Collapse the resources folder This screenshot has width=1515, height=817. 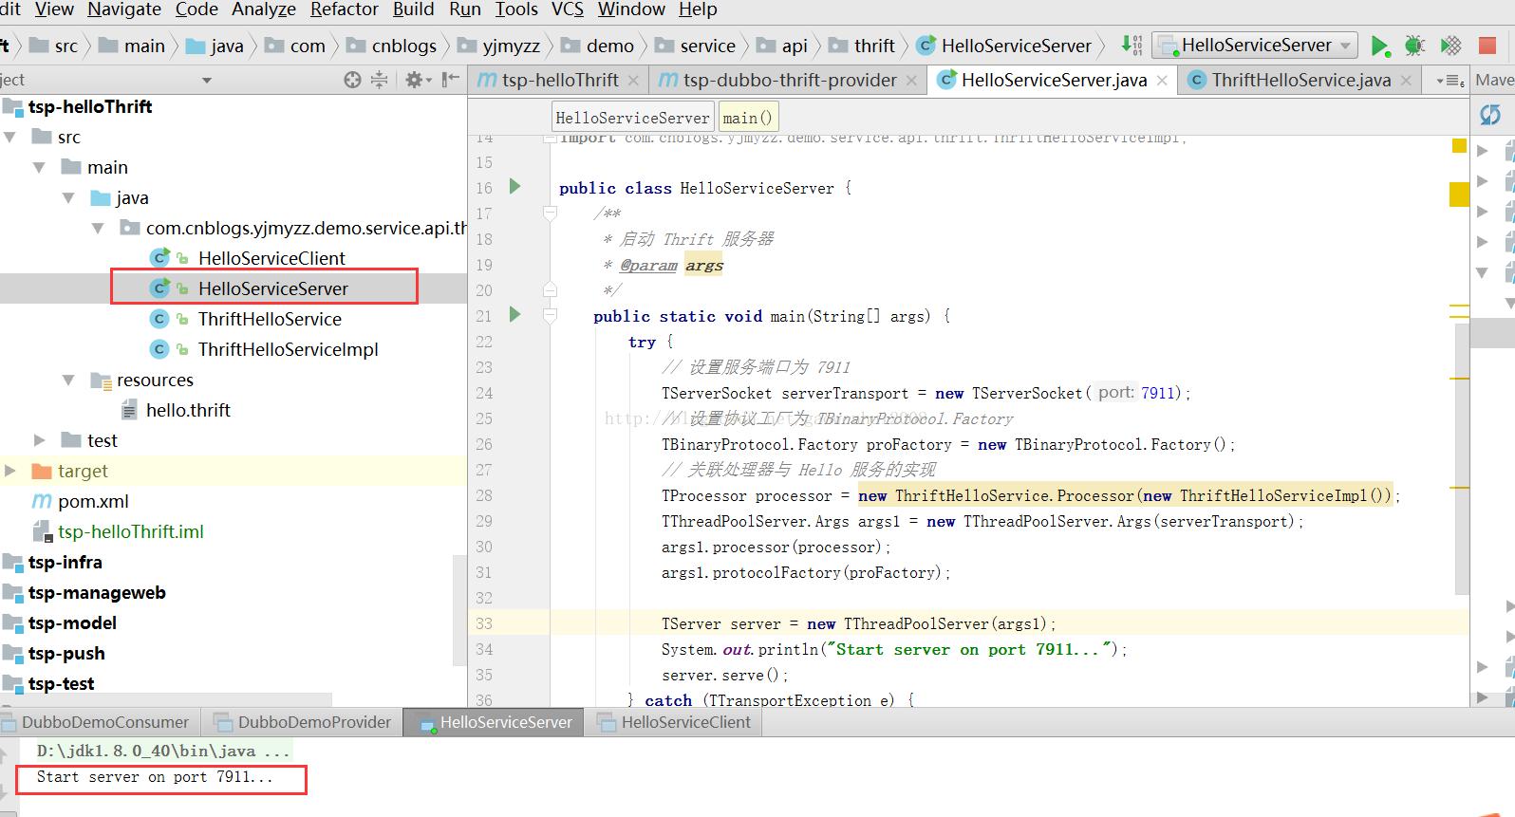(x=68, y=380)
